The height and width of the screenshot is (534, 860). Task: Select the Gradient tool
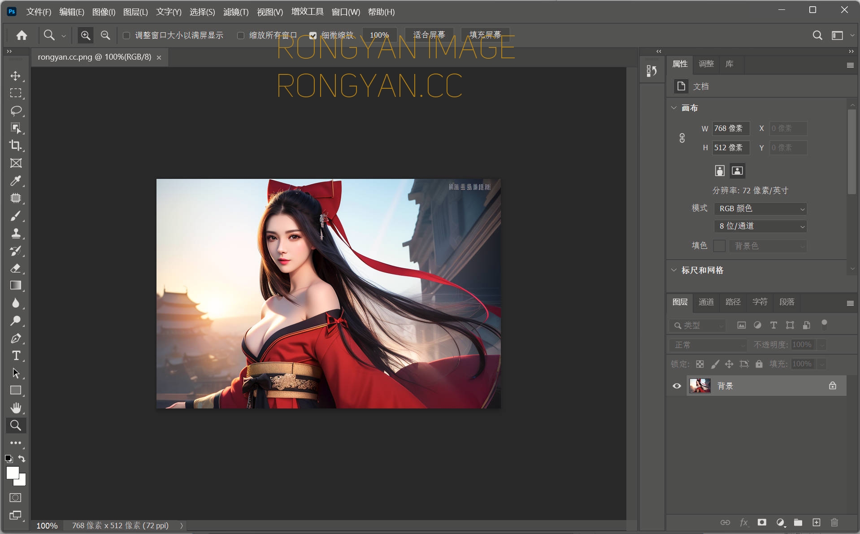pyautogui.click(x=16, y=286)
